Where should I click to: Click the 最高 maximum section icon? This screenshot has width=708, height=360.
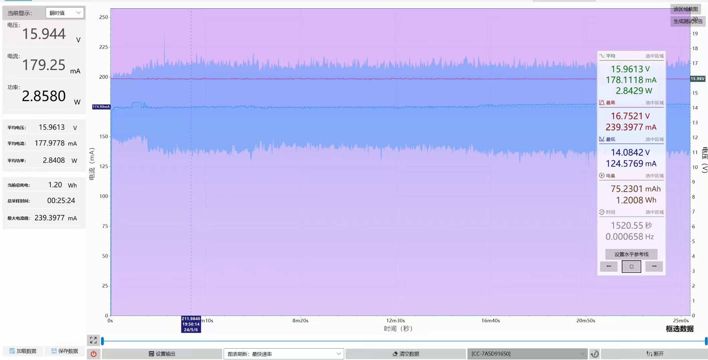[x=602, y=102]
